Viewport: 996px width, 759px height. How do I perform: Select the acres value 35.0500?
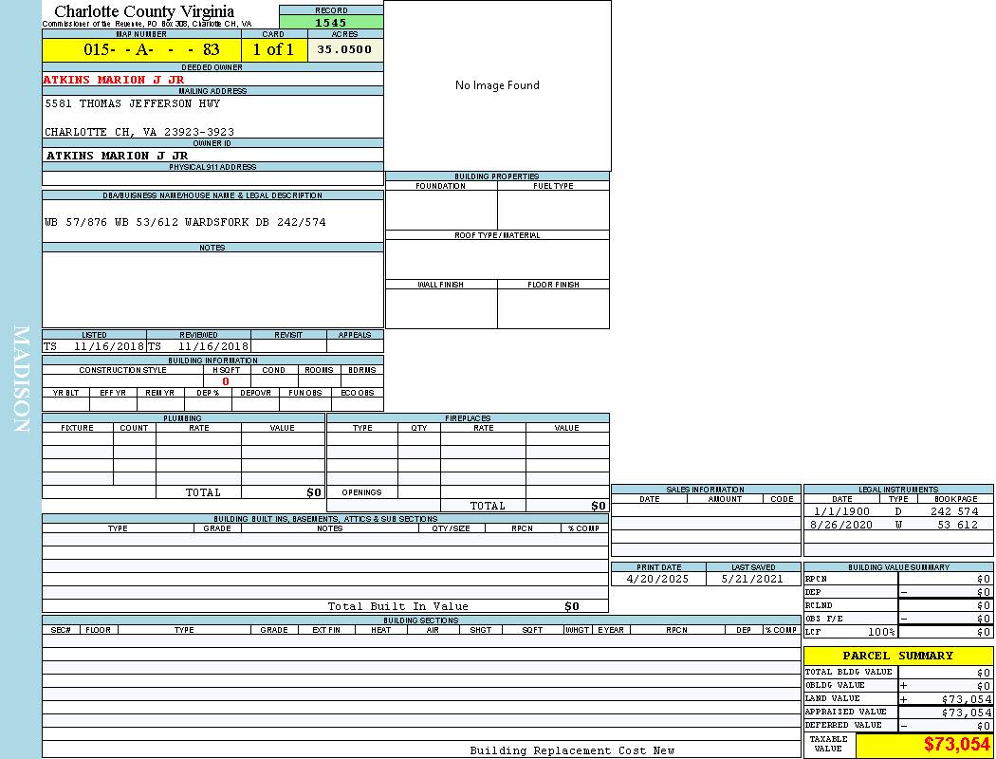pos(344,49)
